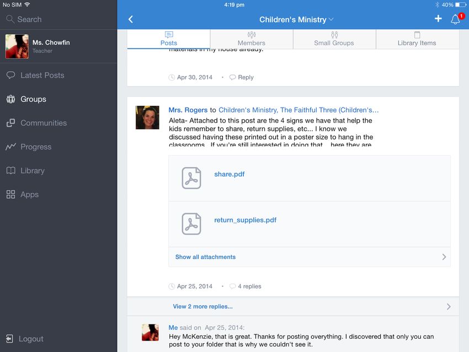Add a new post with plus icon
The image size is (469, 352).
tap(438, 19)
